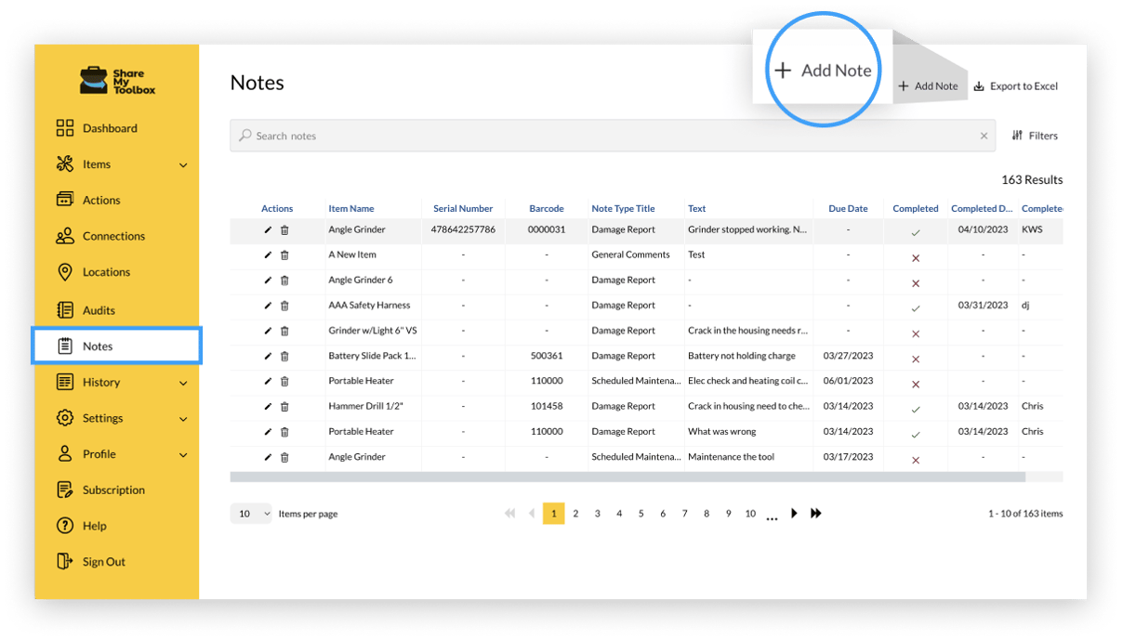Open the Filters options
The width and height of the screenshot is (1123, 640).
pos(1034,135)
